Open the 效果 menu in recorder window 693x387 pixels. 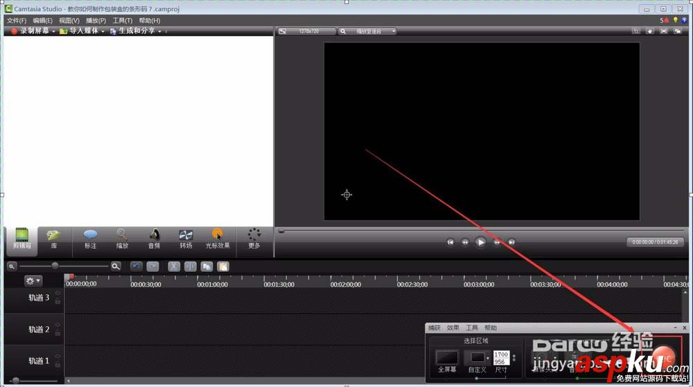pos(453,328)
